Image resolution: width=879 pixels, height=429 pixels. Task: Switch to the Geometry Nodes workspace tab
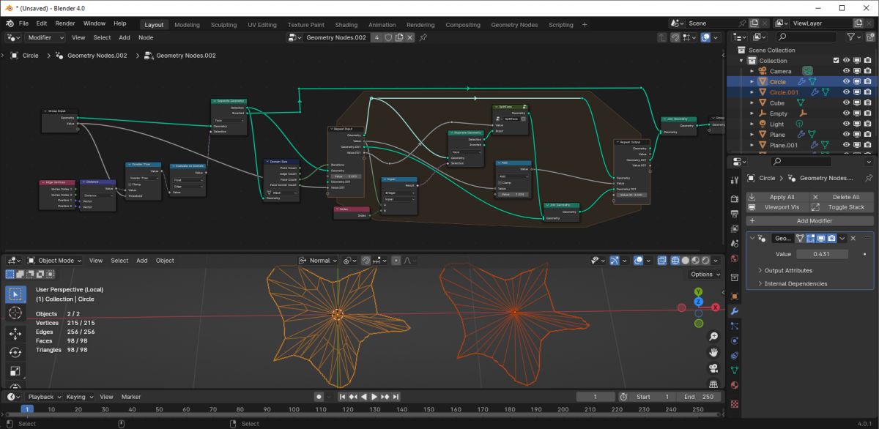click(x=513, y=24)
